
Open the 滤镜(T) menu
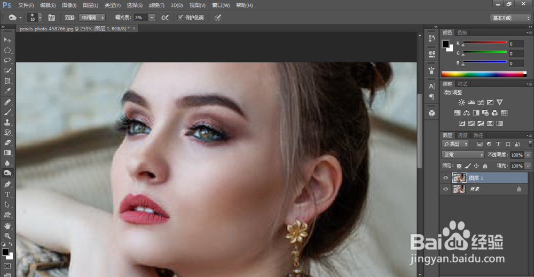pos(156,5)
